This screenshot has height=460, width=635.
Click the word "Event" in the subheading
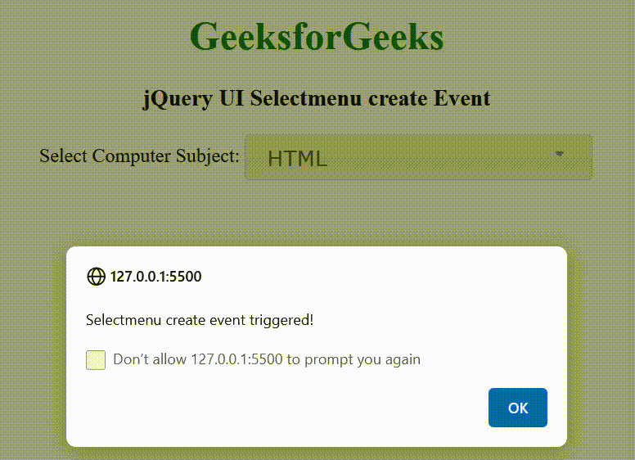[x=462, y=98]
